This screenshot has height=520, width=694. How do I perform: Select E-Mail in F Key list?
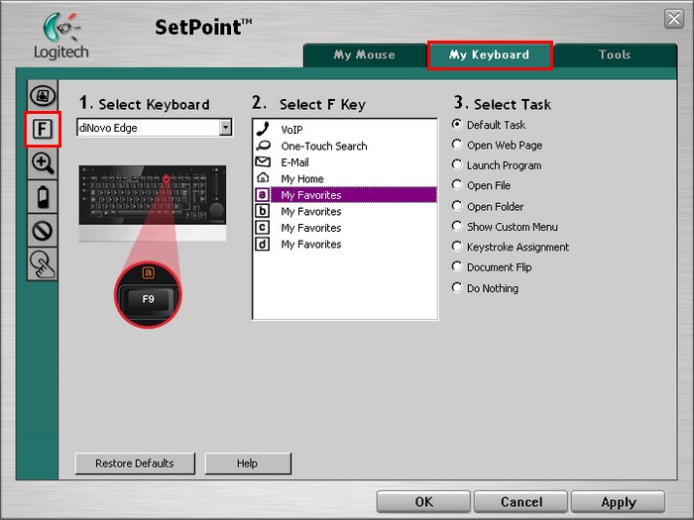coord(345,162)
